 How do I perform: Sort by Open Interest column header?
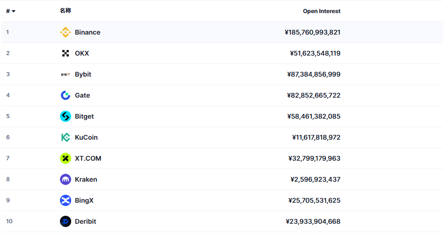321,11
